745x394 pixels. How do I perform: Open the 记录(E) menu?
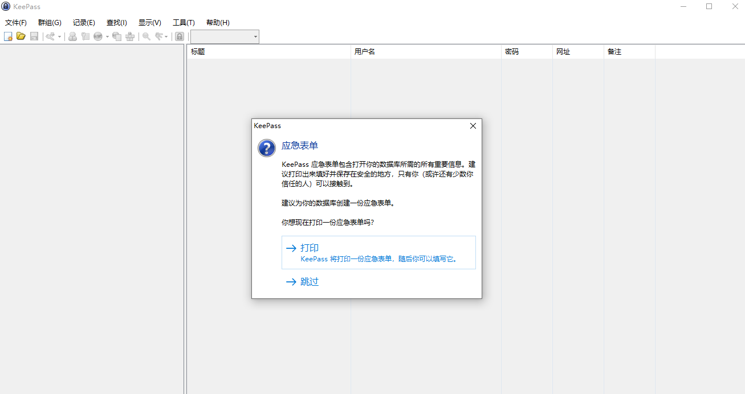click(84, 23)
